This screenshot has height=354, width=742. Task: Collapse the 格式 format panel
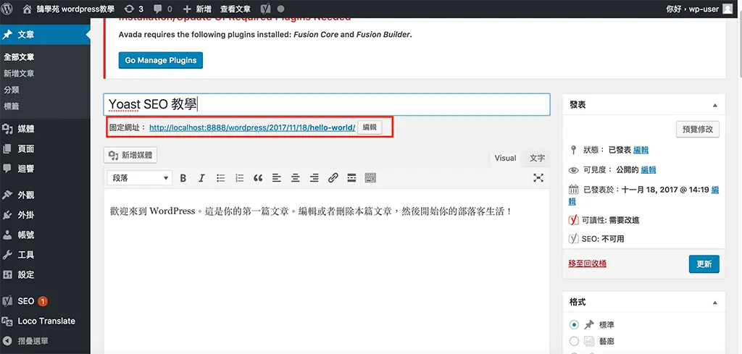pyautogui.click(x=715, y=302)
